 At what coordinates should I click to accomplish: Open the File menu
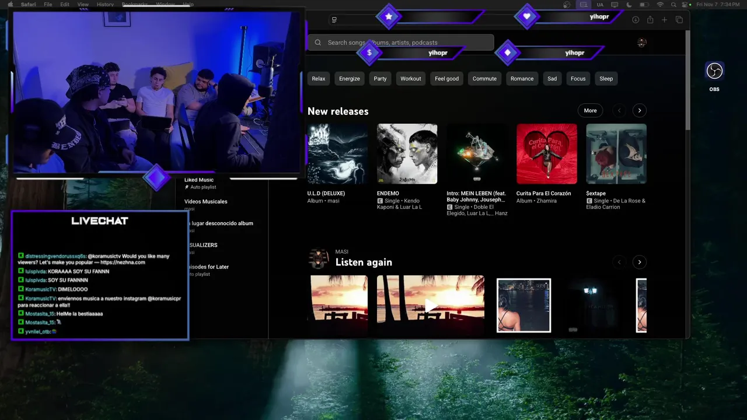coord(48,4)
